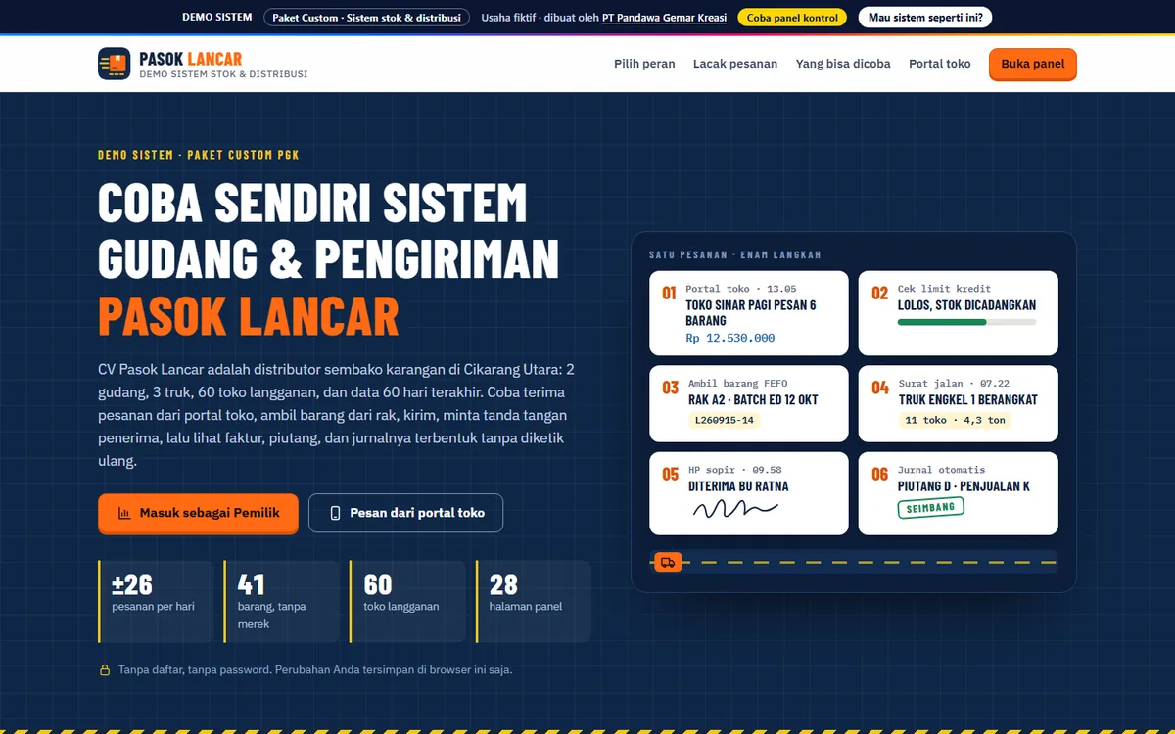Click the phone icon in Pesan dari portal toko
Image resolution: width=1175 pixels, height=734 pixels.
335,513
